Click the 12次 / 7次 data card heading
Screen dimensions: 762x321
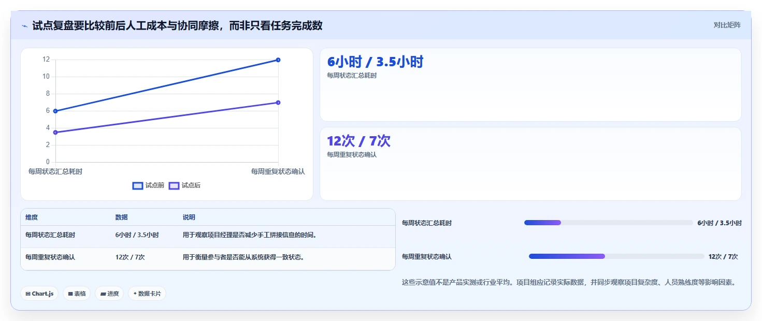pyautogui.click(x=358, y=141)
